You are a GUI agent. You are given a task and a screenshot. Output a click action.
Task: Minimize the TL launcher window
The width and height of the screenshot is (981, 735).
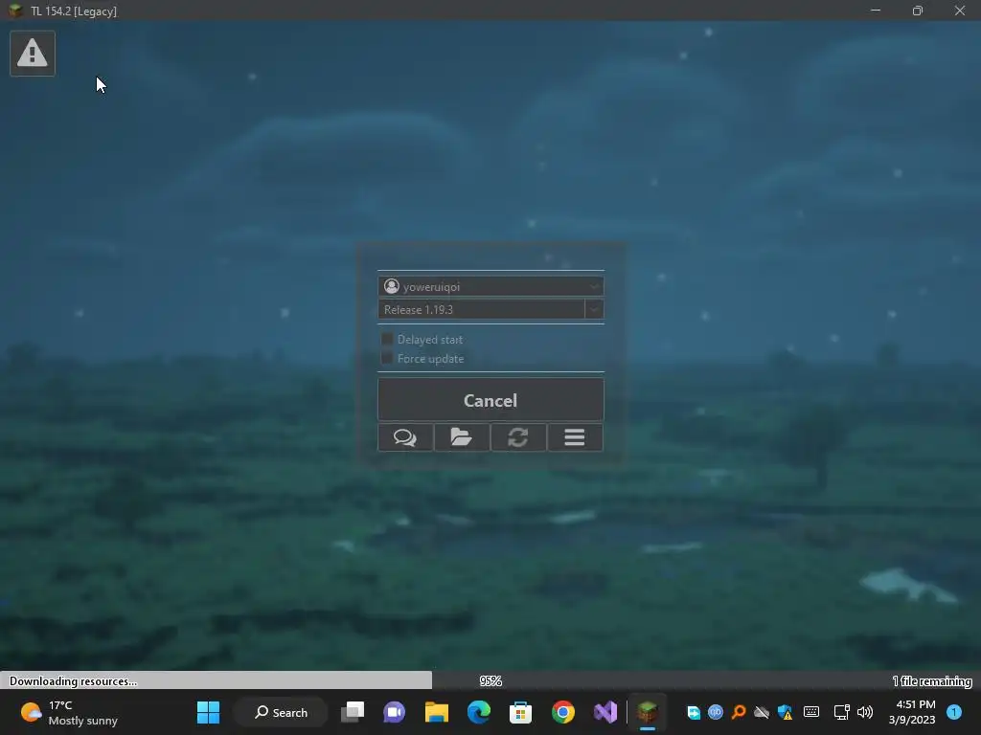coord(876,11)
